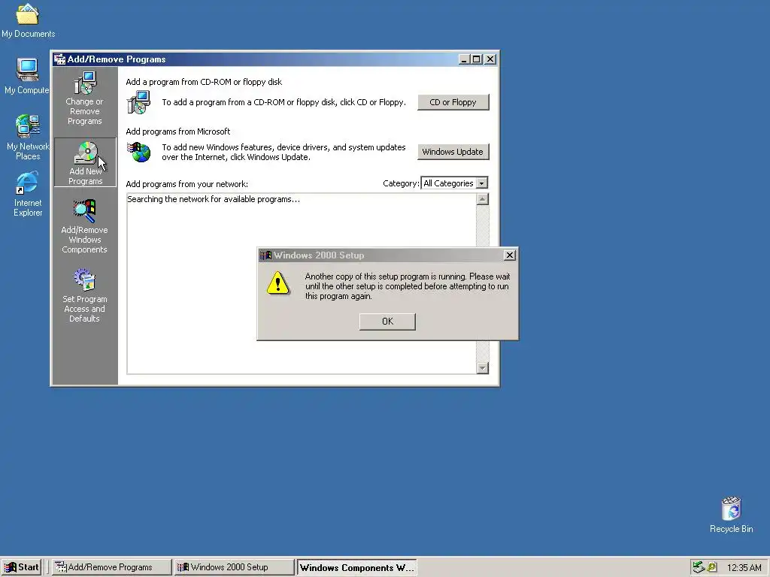Click the 12:35 AM taskbar clock
The height and width of the screenshot is (577, 770).
[x=744, y=568]
